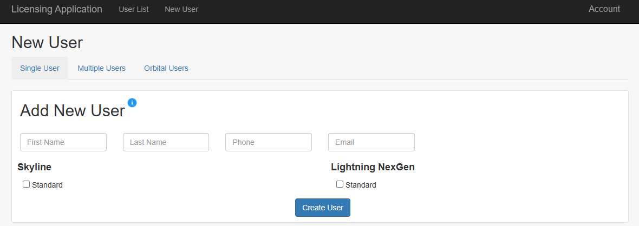The width and height of the screenshot is (639, 226).
Task: Click the Lightning NexGen section heading
Action: point(373,167)
